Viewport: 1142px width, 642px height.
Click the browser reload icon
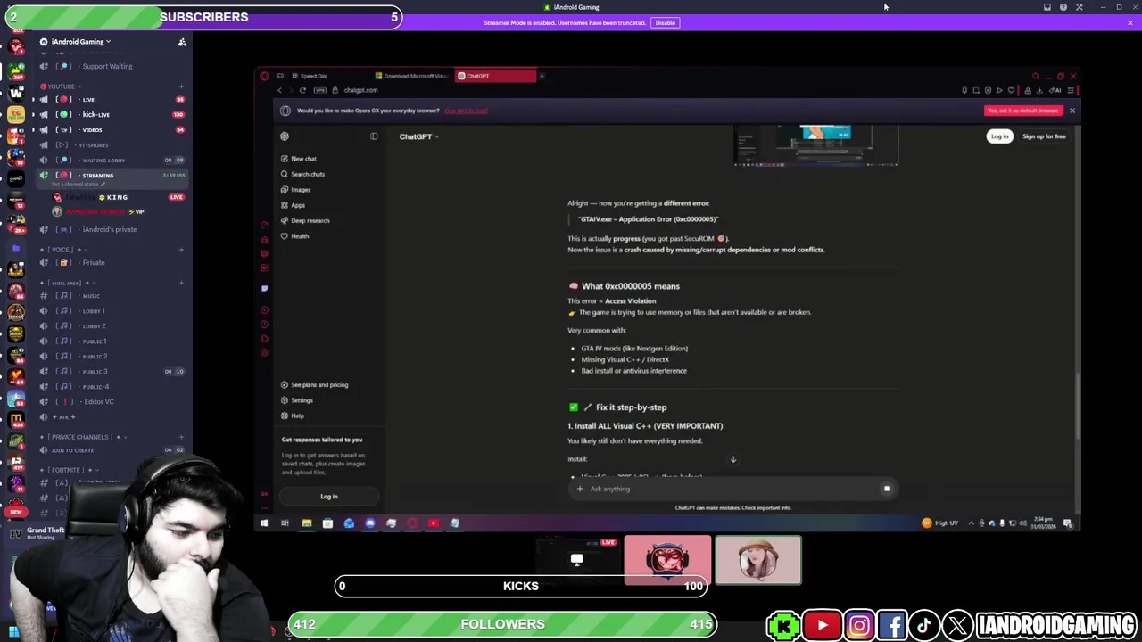[302, 90]
